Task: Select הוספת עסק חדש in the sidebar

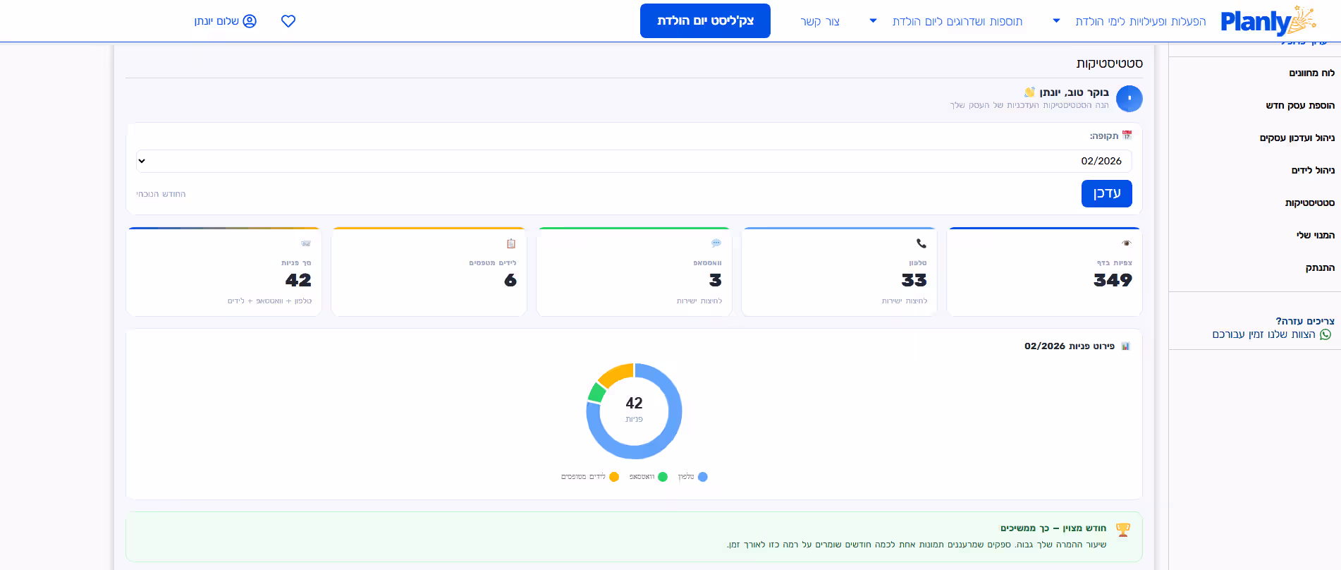Action: [x=1299, y=105]
